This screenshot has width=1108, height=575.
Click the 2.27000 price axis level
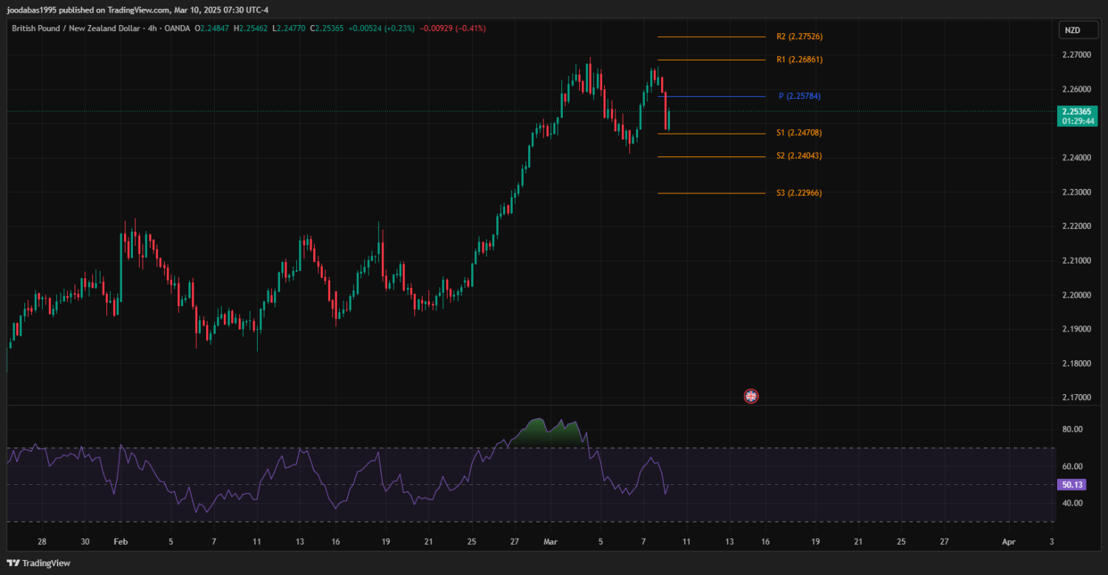click(x=1076, y=55)
